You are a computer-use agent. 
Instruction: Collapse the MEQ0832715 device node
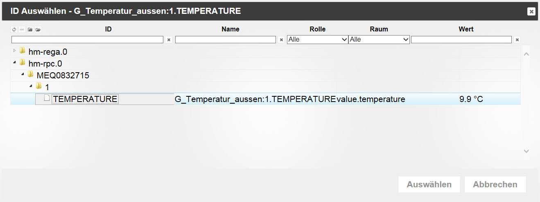23,75
